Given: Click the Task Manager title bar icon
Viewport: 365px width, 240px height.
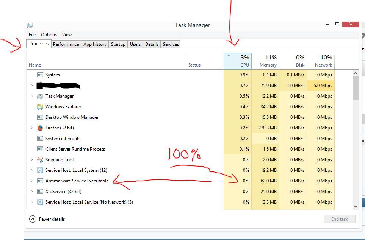Looking at the screenshot, I should (x=30, y=25).
